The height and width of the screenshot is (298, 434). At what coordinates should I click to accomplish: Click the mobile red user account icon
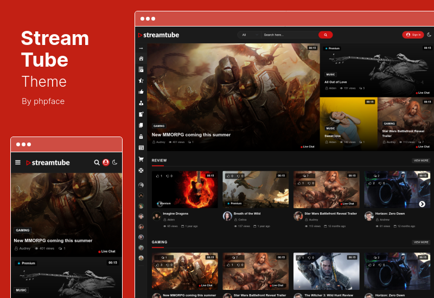tap(106, 163)
